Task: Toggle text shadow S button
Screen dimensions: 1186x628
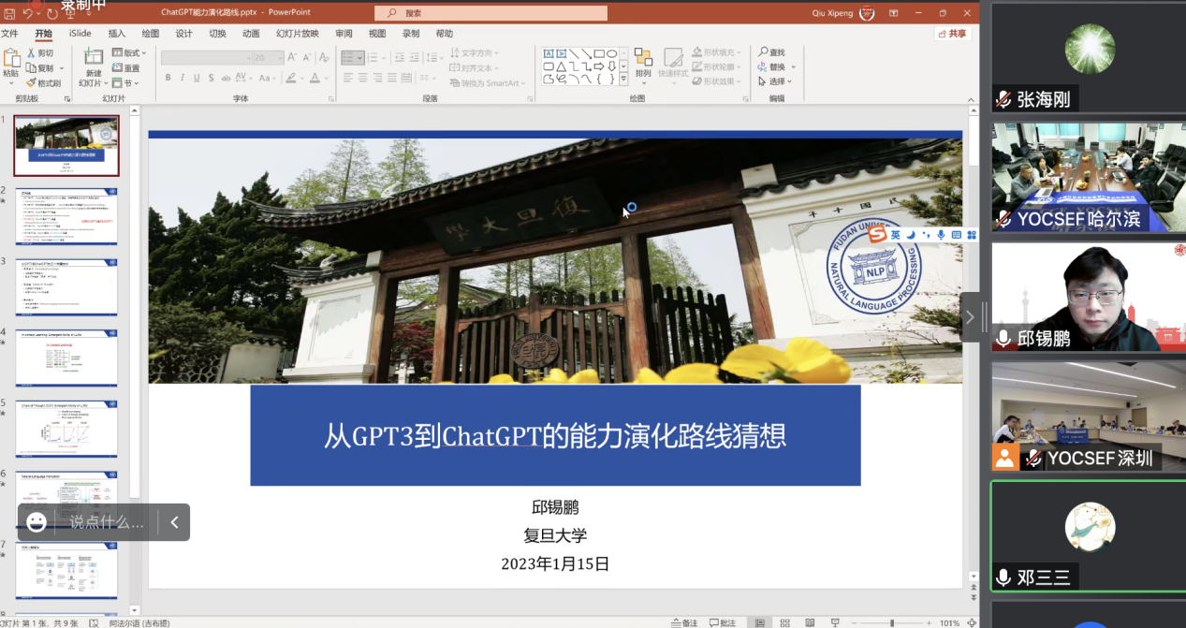Action: click(212, 78)
